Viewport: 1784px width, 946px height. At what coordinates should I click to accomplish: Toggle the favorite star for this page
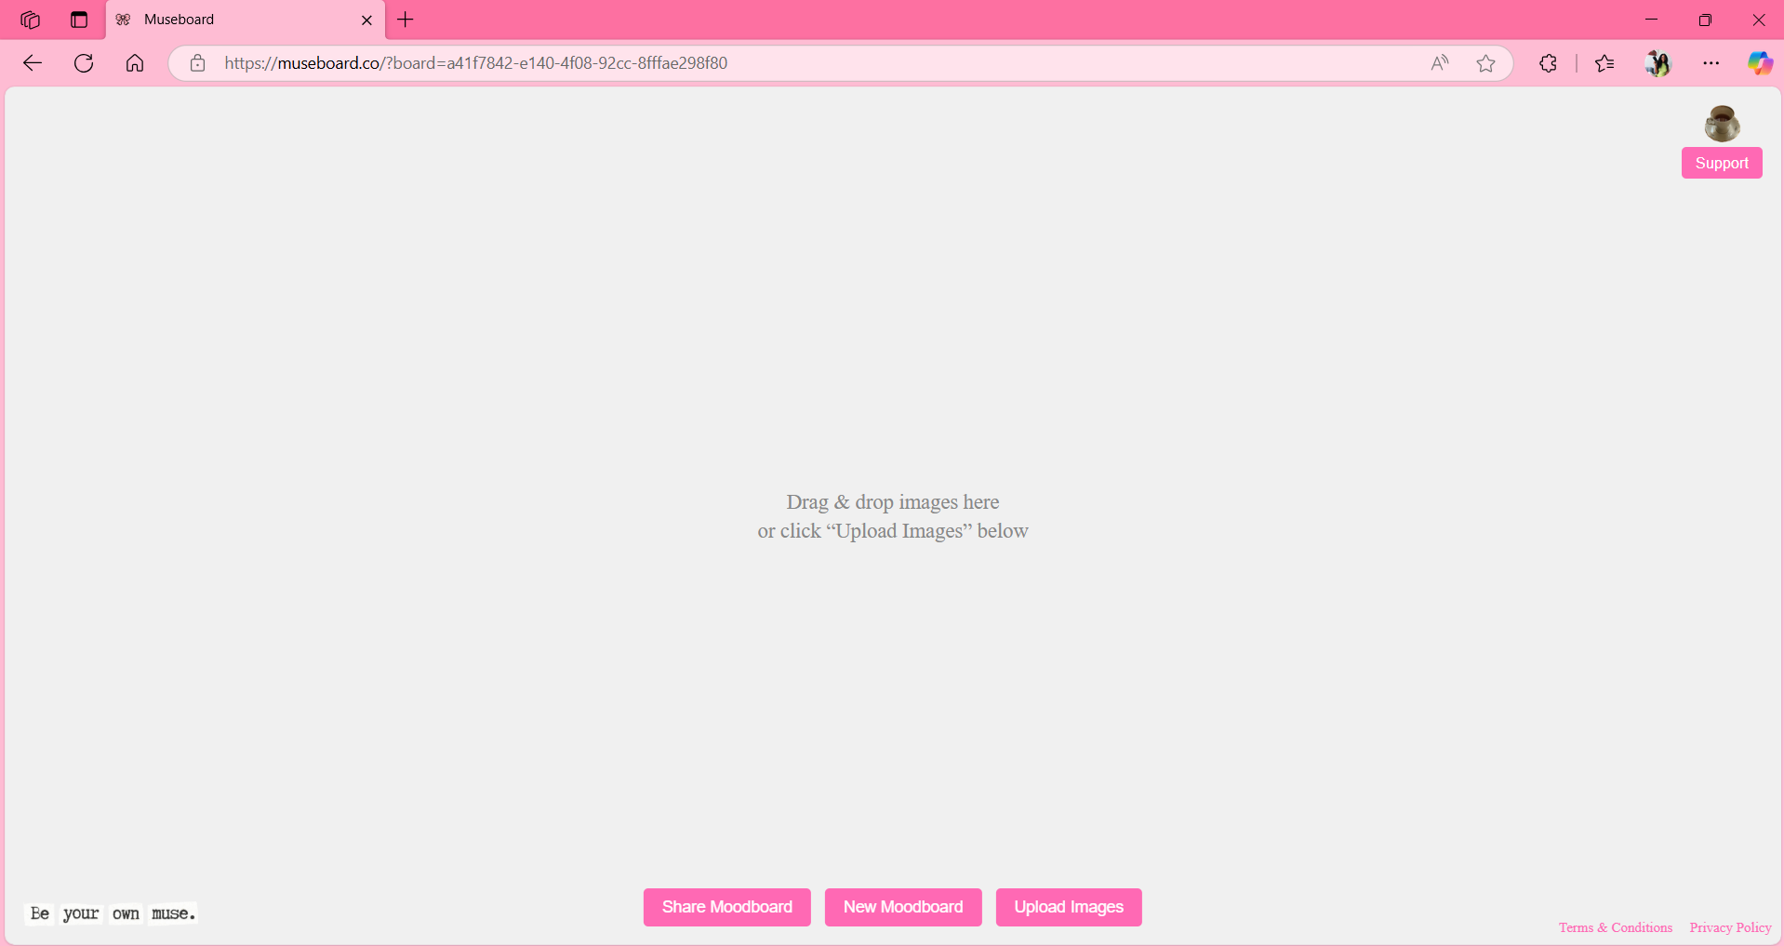click(x=1485, y=62)
